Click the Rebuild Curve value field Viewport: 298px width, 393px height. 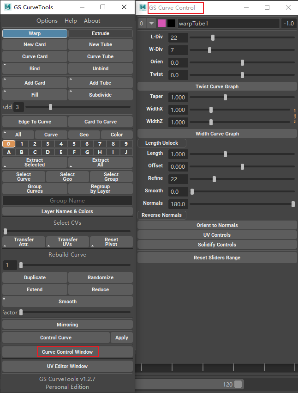pyautogui.click(x=10, y=265)
